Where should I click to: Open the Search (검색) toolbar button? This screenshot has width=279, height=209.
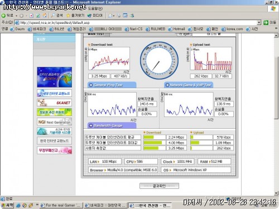click(x=57, y=16)
